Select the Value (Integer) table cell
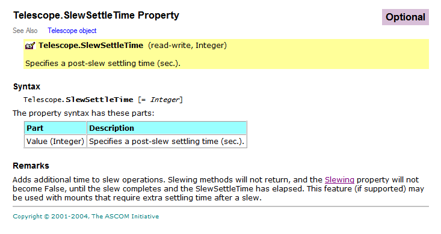Screen dimensions: 441x234 [x=55, y=141]
